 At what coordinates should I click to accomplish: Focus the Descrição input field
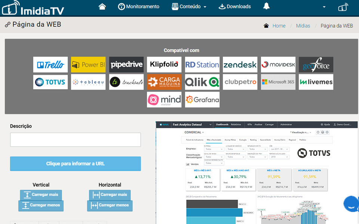pos(75,140)
